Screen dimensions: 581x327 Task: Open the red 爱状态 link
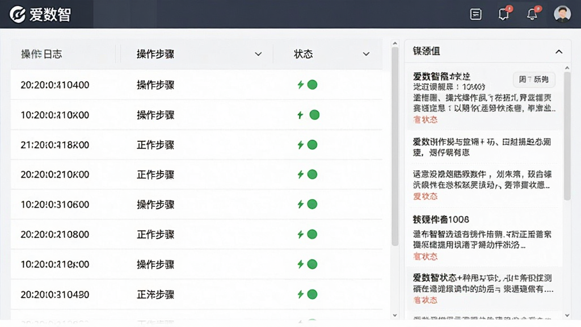(426, 196)
